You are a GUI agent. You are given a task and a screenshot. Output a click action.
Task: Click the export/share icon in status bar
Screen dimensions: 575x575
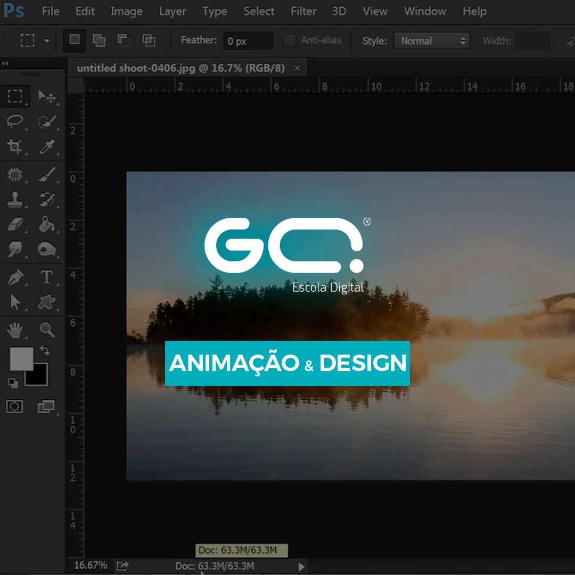(122, 565)
